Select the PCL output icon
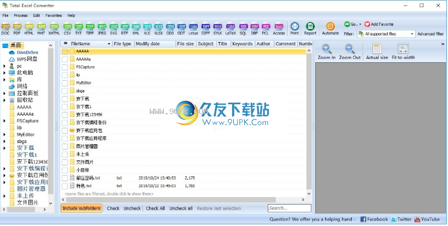Image resolution: width=448 pixels, height=226 pixels. point(266,28)
